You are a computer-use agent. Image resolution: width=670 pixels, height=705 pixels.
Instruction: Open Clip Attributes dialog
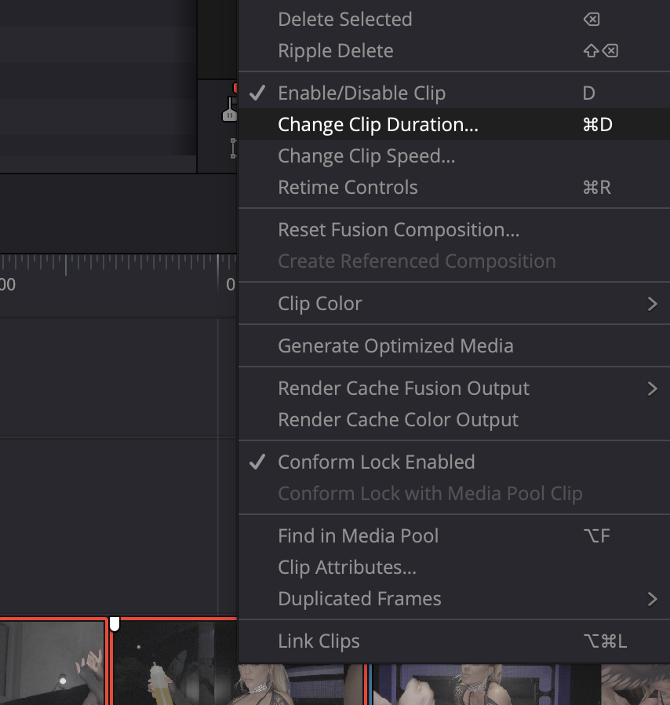(x=453, y=567)
